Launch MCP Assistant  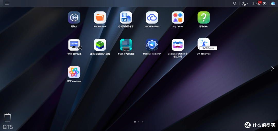pos(74,72)
